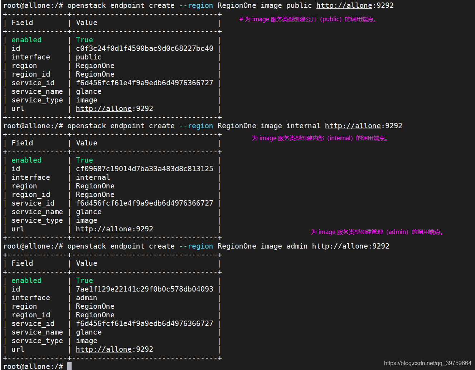Select id c0f3c24f0d1f4590bac9d0c68227bc40
The image size is (475, 370).
tap(145, 49)
